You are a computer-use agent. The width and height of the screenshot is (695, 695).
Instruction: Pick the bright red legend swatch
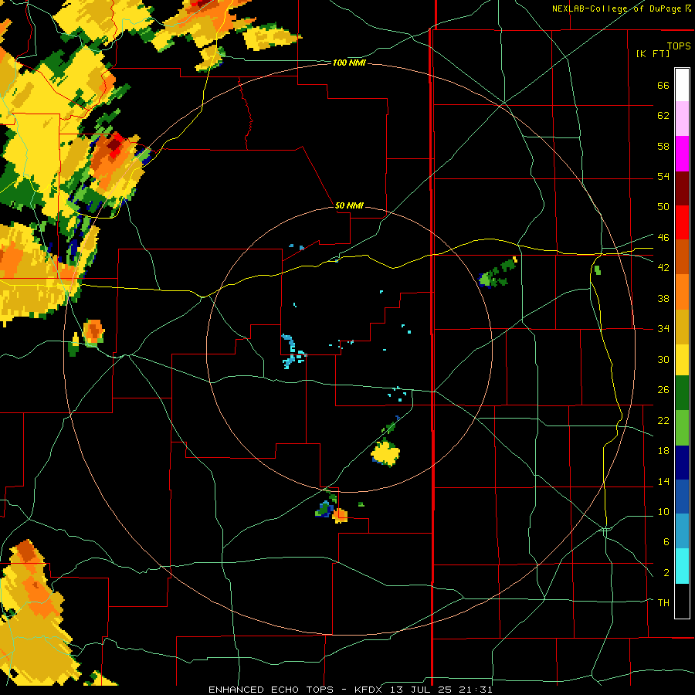[x=682, y=222]
